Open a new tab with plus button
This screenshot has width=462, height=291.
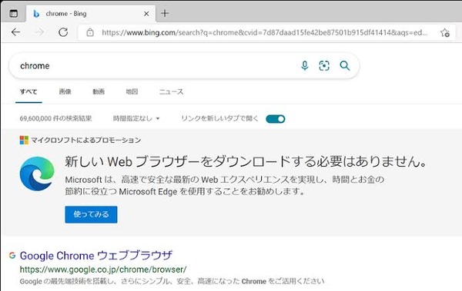click(165, 13)
